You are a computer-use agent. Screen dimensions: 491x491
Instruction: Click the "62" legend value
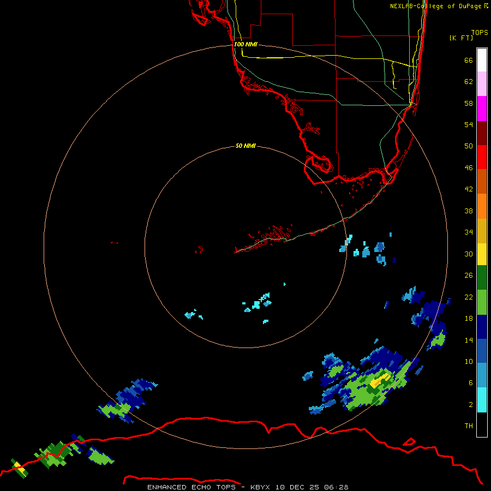(x=469, y=81)
